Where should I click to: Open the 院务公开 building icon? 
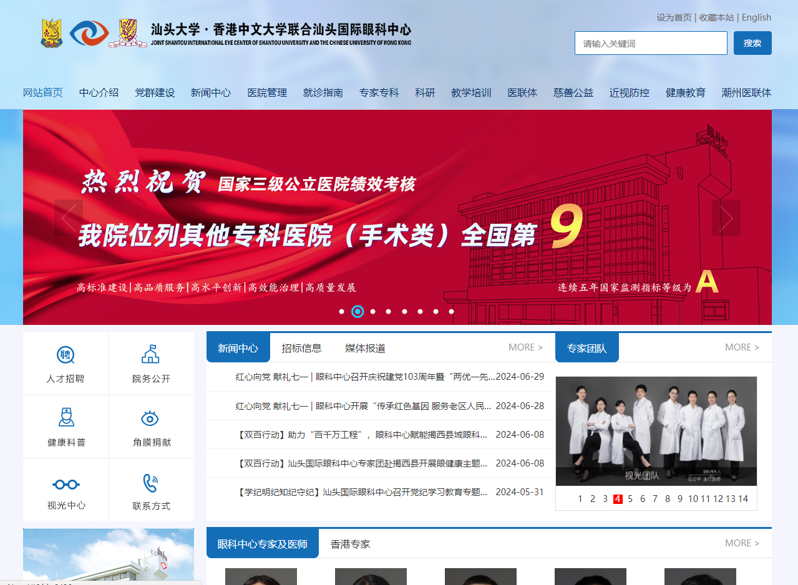pyautogui.click(x=150, y=354)
